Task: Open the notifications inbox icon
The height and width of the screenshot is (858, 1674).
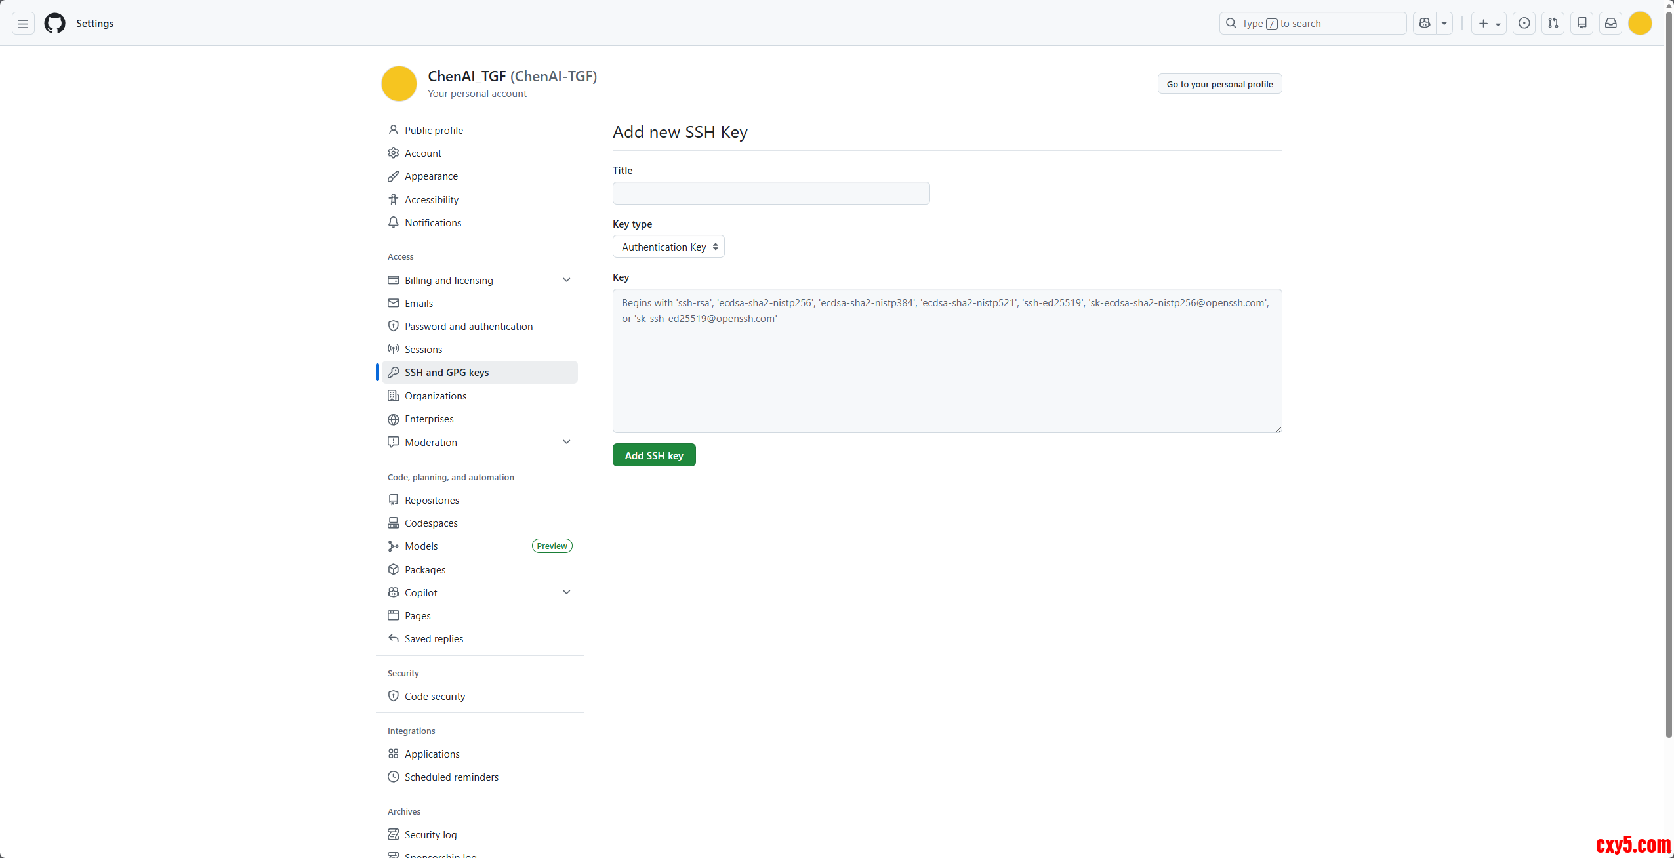Action: pos(1611,24)
